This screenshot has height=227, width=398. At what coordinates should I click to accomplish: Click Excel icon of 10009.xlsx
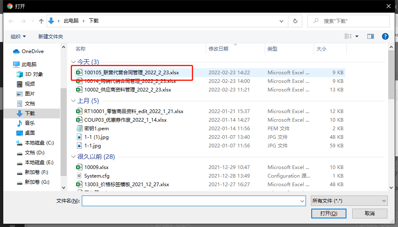point(79,167)
